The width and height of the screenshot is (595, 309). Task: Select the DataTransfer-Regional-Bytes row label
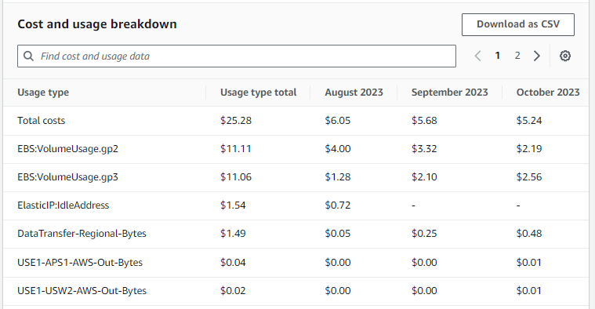click(x=82, y=234)
